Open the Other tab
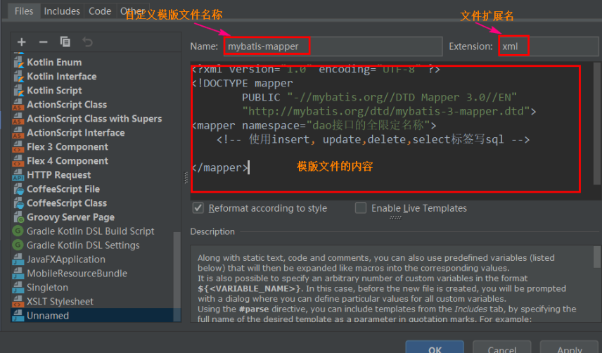The width and height of the screenshot is (602, 353). tap(132, 11)
